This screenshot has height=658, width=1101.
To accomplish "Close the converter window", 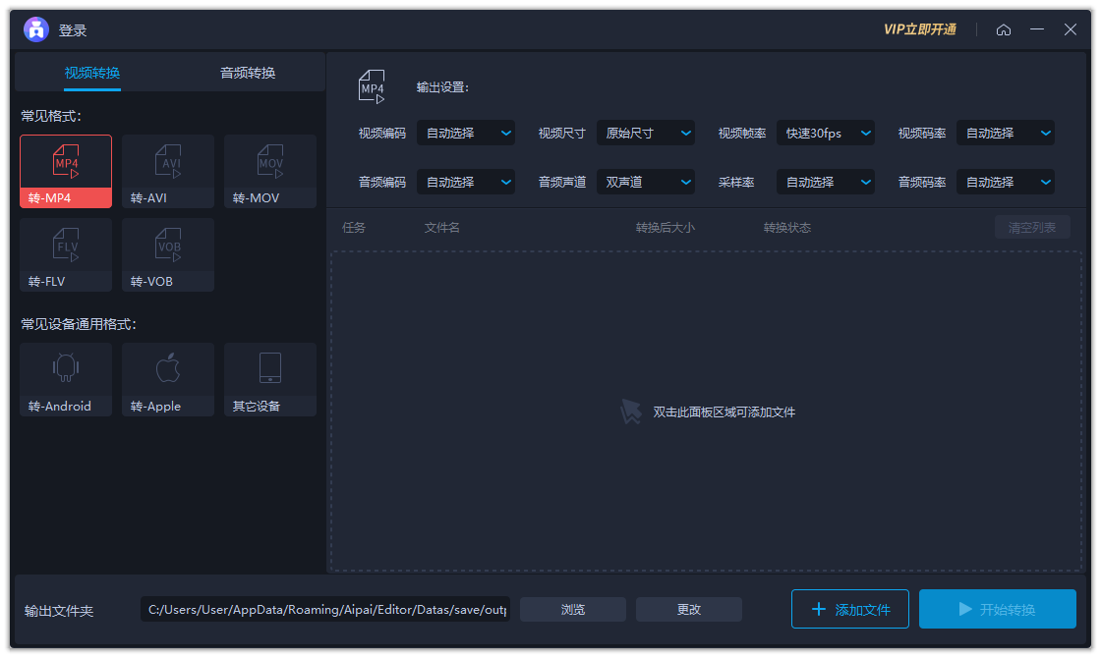I will 1071,29.
